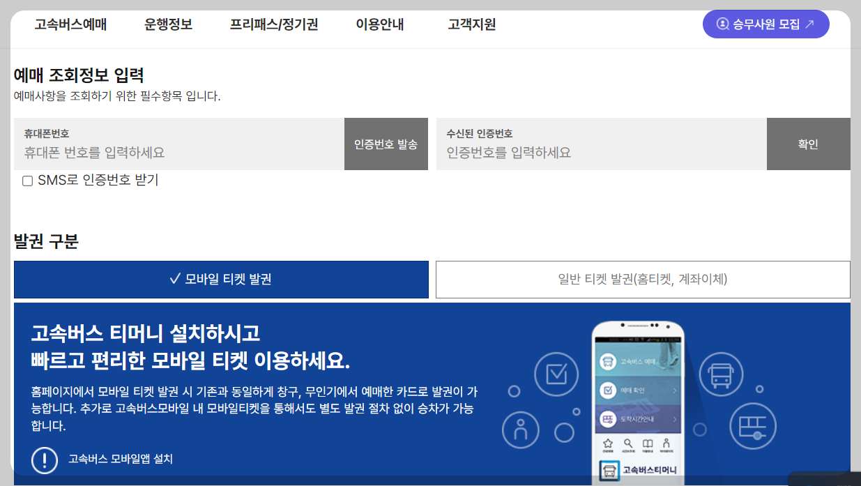
Task: Open the 프리패스/정기권 menu
Action: (x=274, y=24)
